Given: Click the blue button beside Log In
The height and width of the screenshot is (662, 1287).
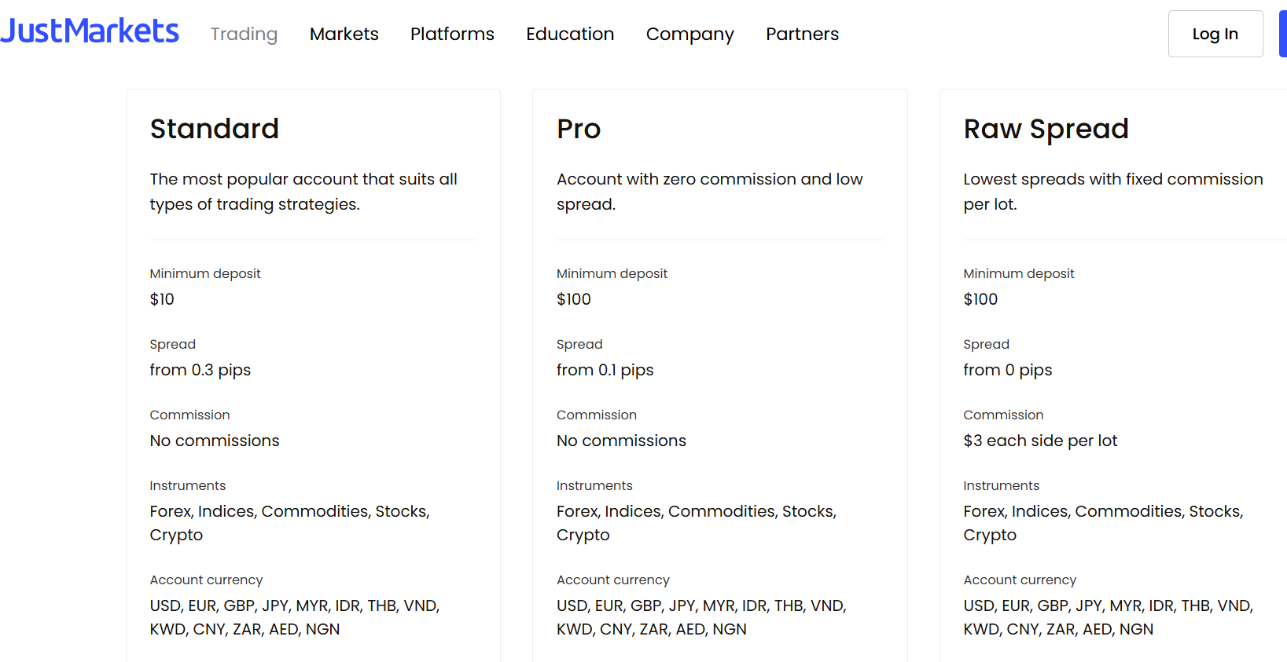Looking at the screenshot, I should (x=1282, y=34).
